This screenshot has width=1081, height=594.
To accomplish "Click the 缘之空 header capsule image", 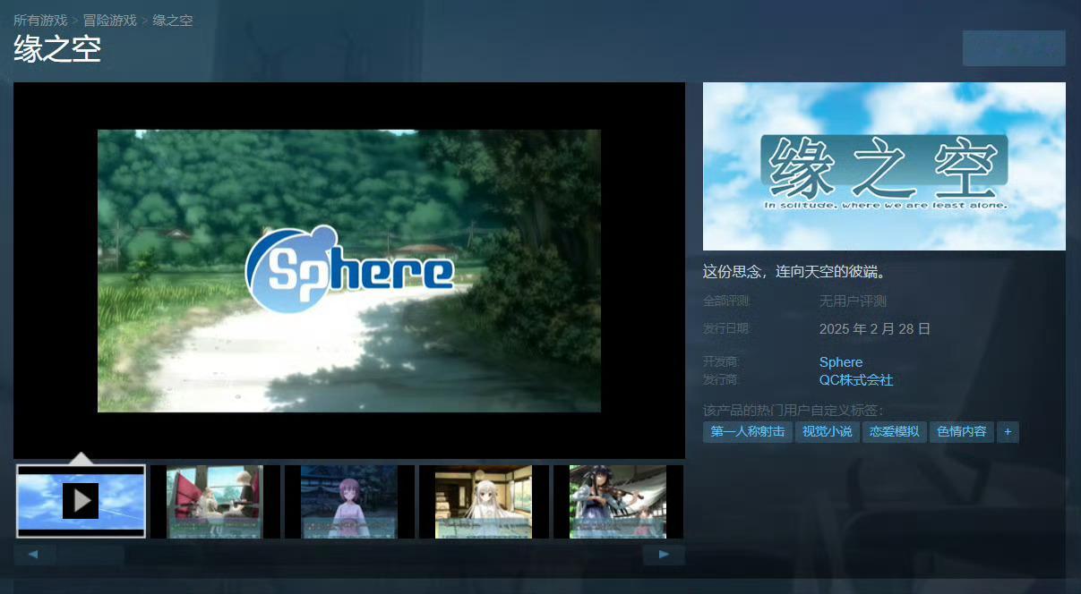I will [884, 166].
